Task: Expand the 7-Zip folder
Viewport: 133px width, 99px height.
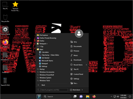Action: [x=40, y=47]
